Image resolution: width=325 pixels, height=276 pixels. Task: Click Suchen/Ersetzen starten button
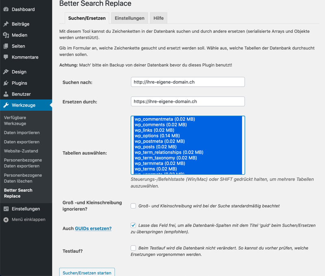coord(87,273)
